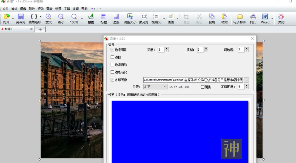This screenshot has height=163, width=296.
Task: Close the 新建1 tab
Action: (31, 29)
